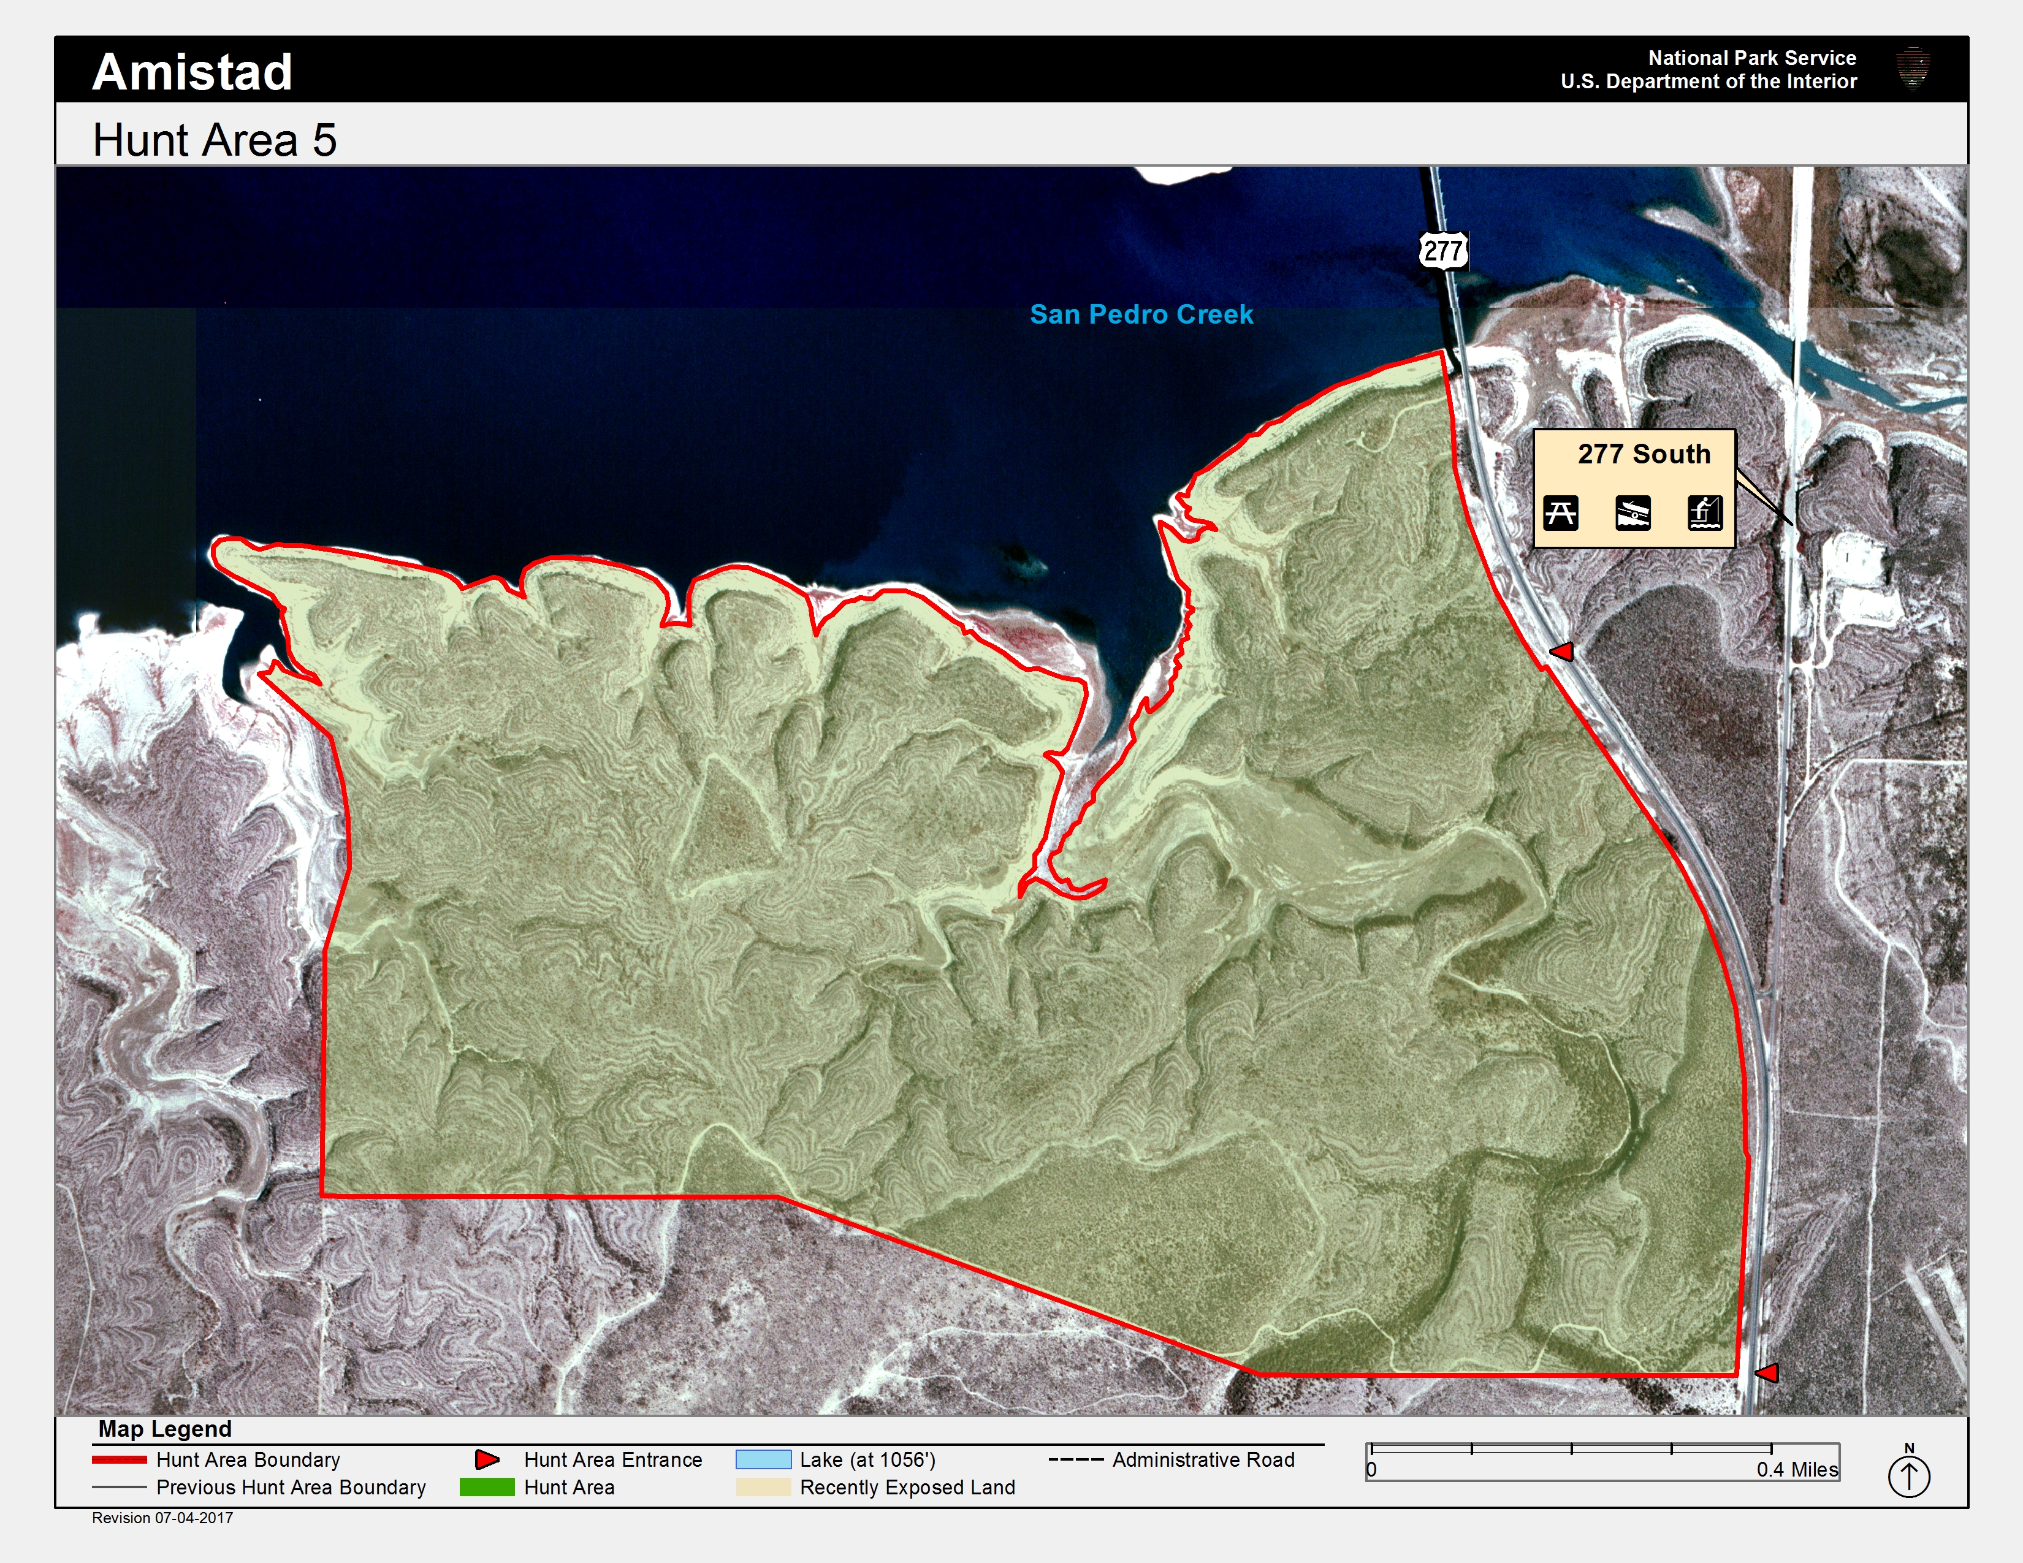This screenshot has width=2023, height=1563.
Task: Click the 277 South callout title
Action: pyautogui.click(x=1644, y=454)
